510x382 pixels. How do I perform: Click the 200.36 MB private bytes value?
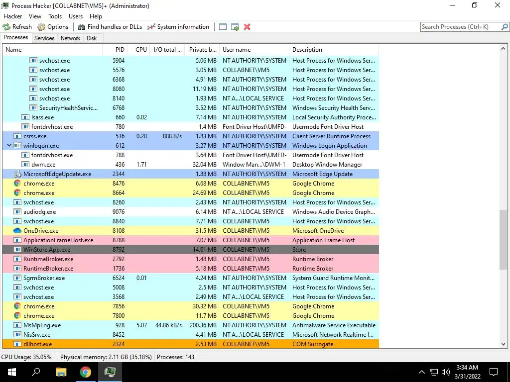point(203,325)
